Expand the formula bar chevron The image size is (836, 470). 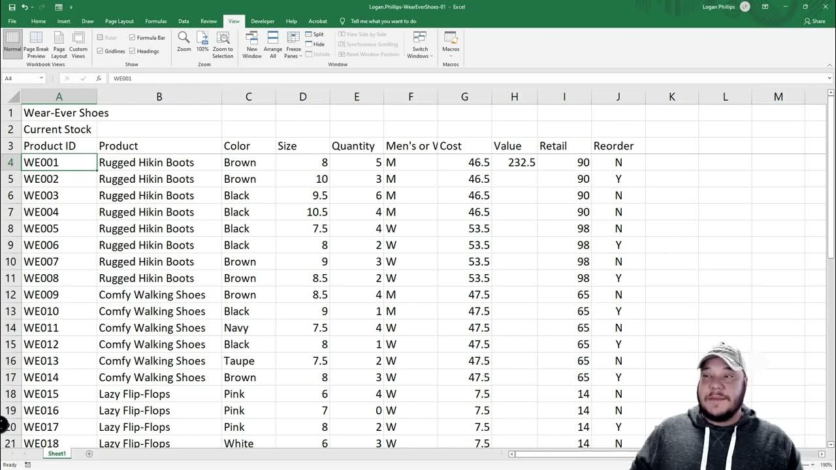[x=829, y=78]
